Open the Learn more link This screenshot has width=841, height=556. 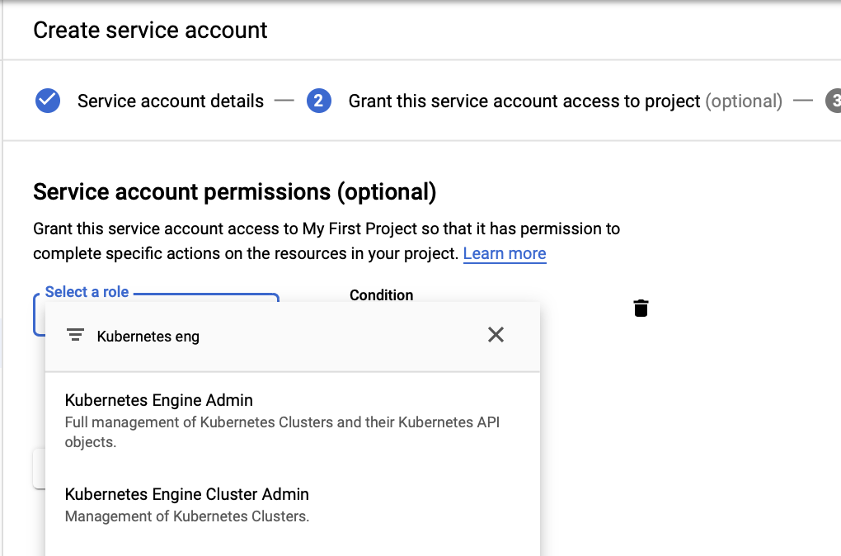505,253
